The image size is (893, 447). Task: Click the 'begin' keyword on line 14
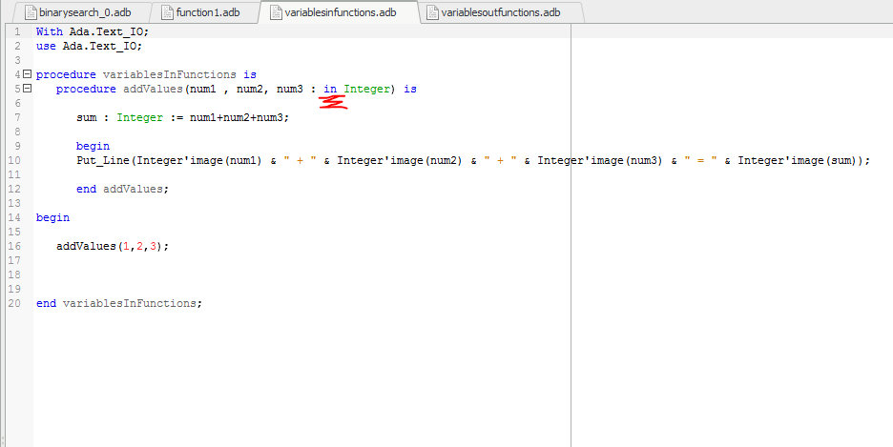coord(52,218)
